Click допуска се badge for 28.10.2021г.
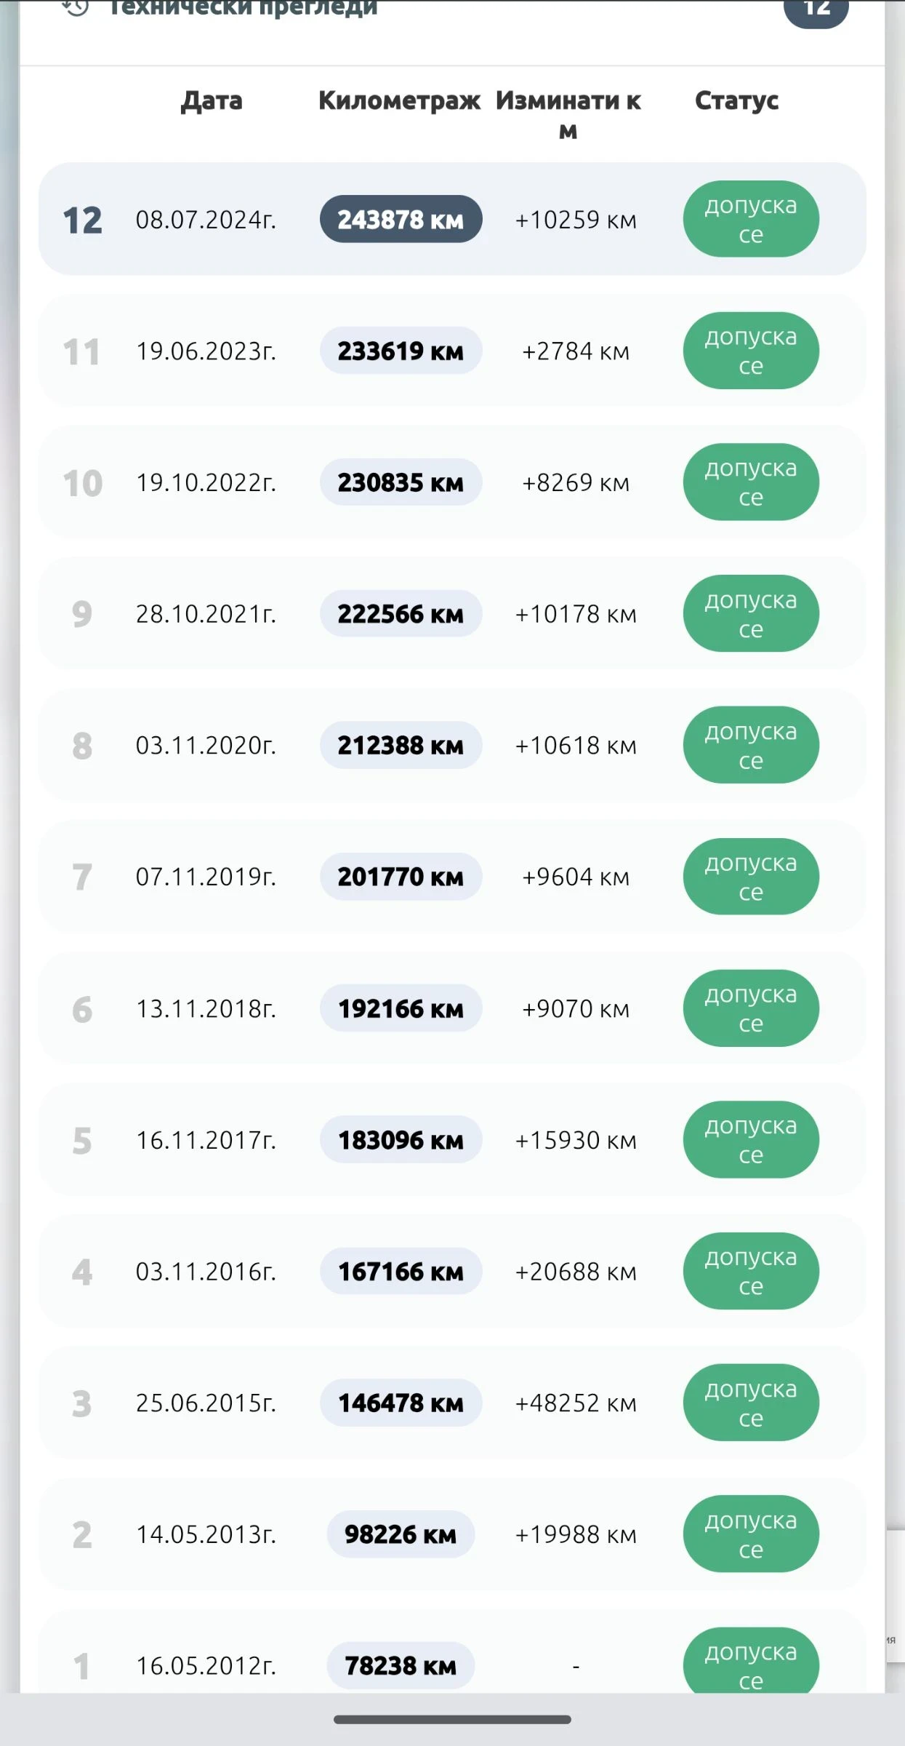Image resolution: width=905 pixels, height=1746 pixels. tap(751, 614)
